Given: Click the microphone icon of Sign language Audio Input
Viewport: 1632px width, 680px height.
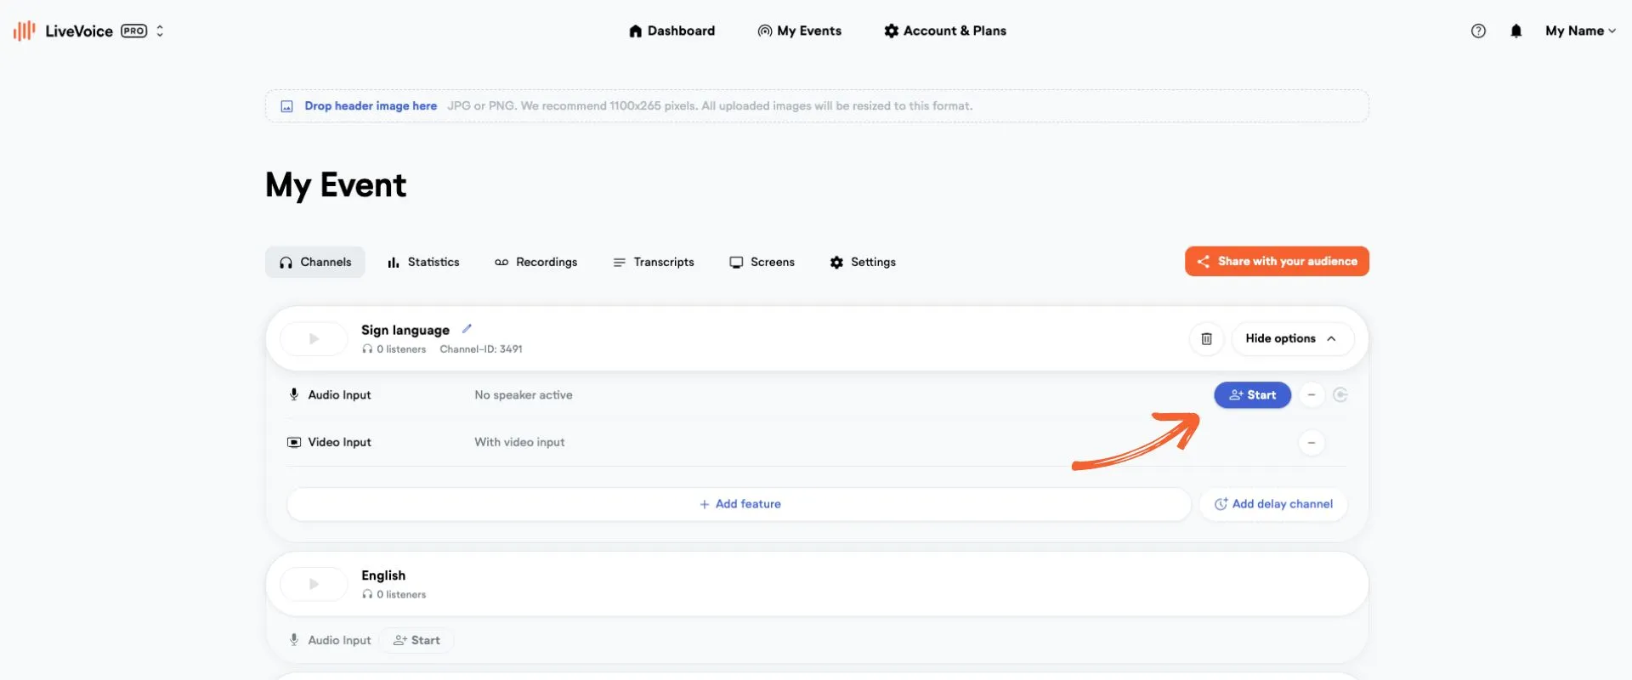Looking at the screenshot, I should [293, 394].
